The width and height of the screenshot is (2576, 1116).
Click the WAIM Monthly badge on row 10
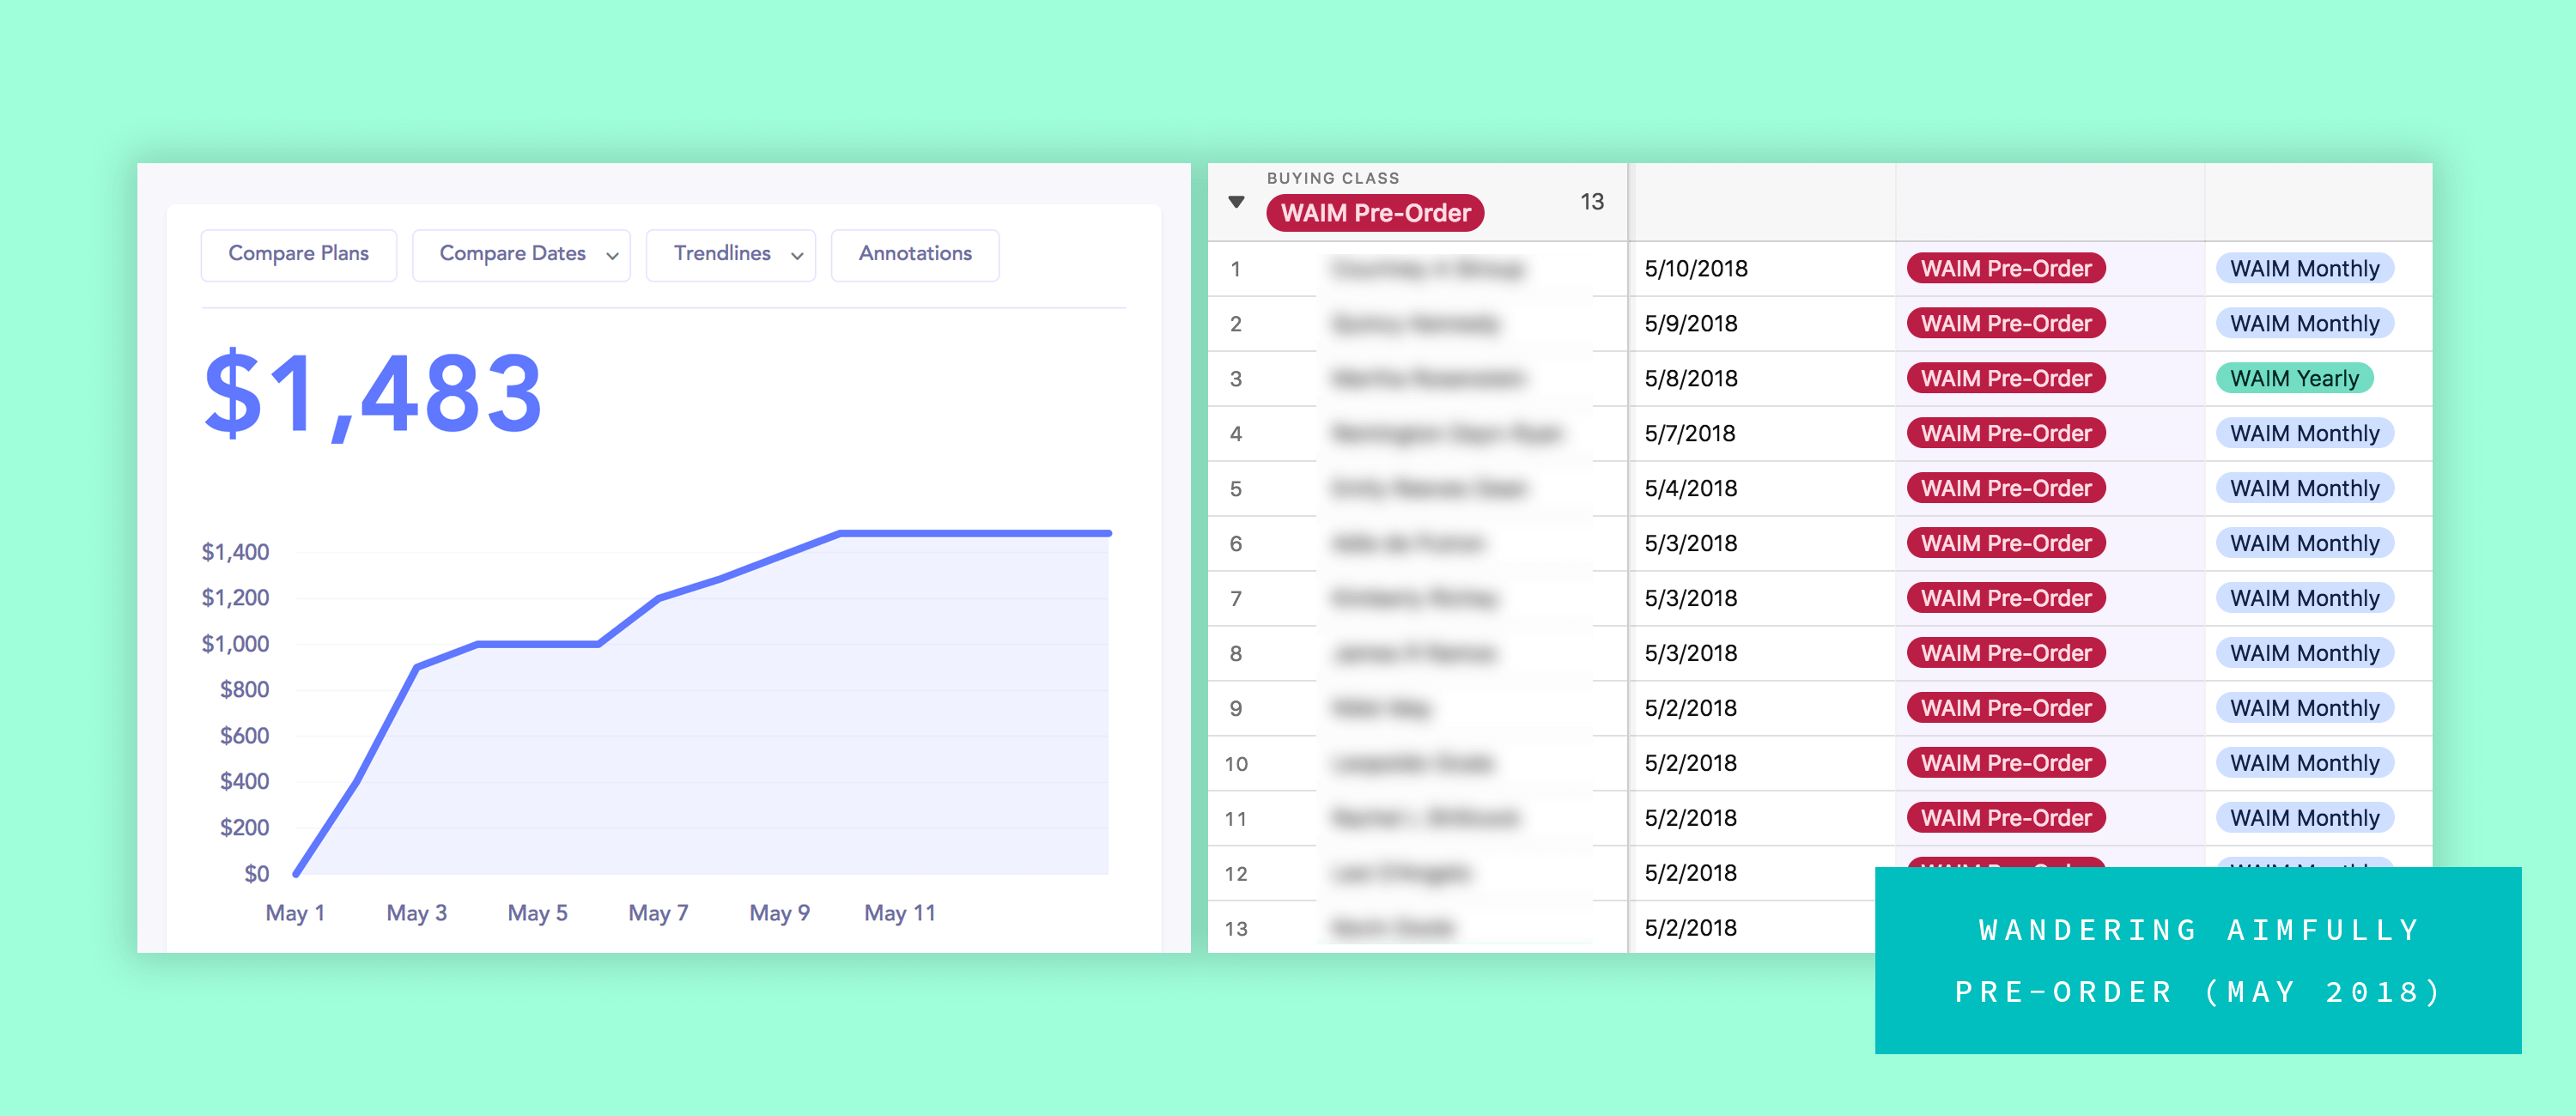coord(2304,762)
